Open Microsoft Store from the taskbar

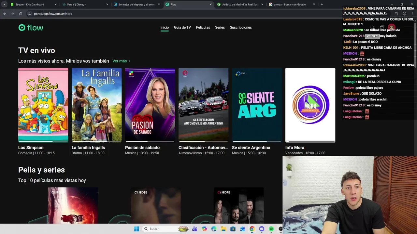pos(233,229)
